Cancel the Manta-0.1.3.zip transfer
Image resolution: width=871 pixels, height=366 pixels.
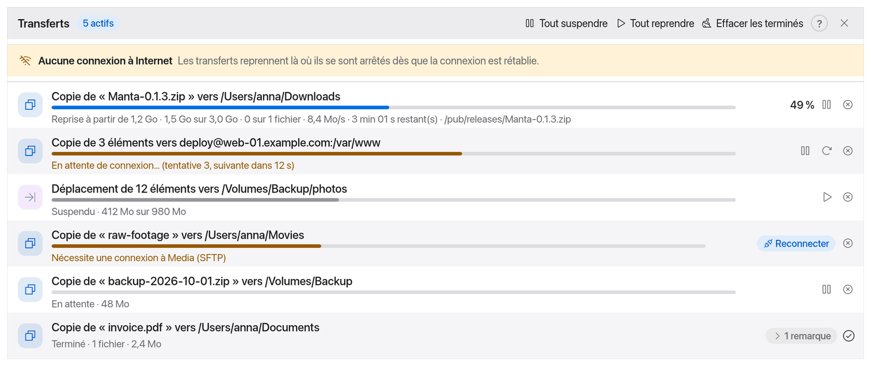click(x=848, y=105)
